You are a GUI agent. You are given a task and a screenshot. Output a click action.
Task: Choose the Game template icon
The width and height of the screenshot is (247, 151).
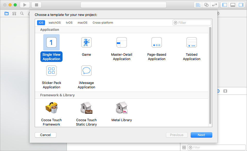[86, 42]
